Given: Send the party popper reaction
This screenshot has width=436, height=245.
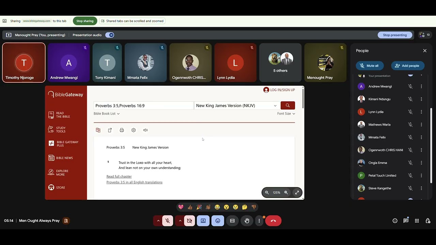Looking at the screenshot, I should pos(199,207).
